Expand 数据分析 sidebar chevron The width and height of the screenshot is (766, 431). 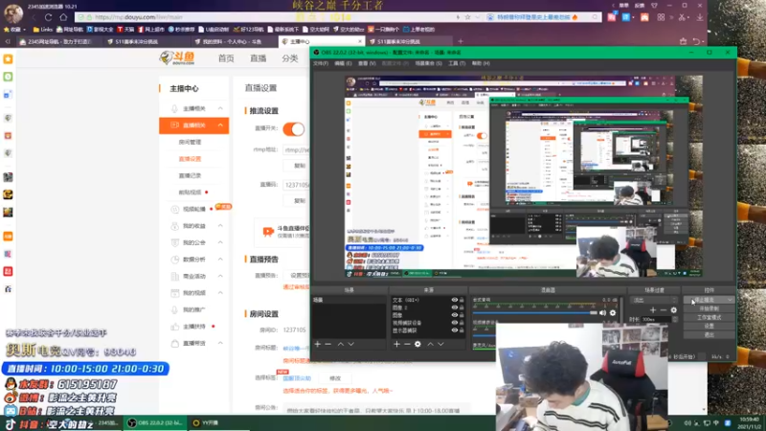click(220, 259)
